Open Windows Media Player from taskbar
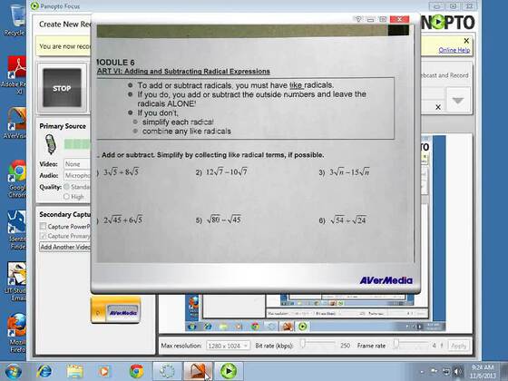 click(104, 371)
